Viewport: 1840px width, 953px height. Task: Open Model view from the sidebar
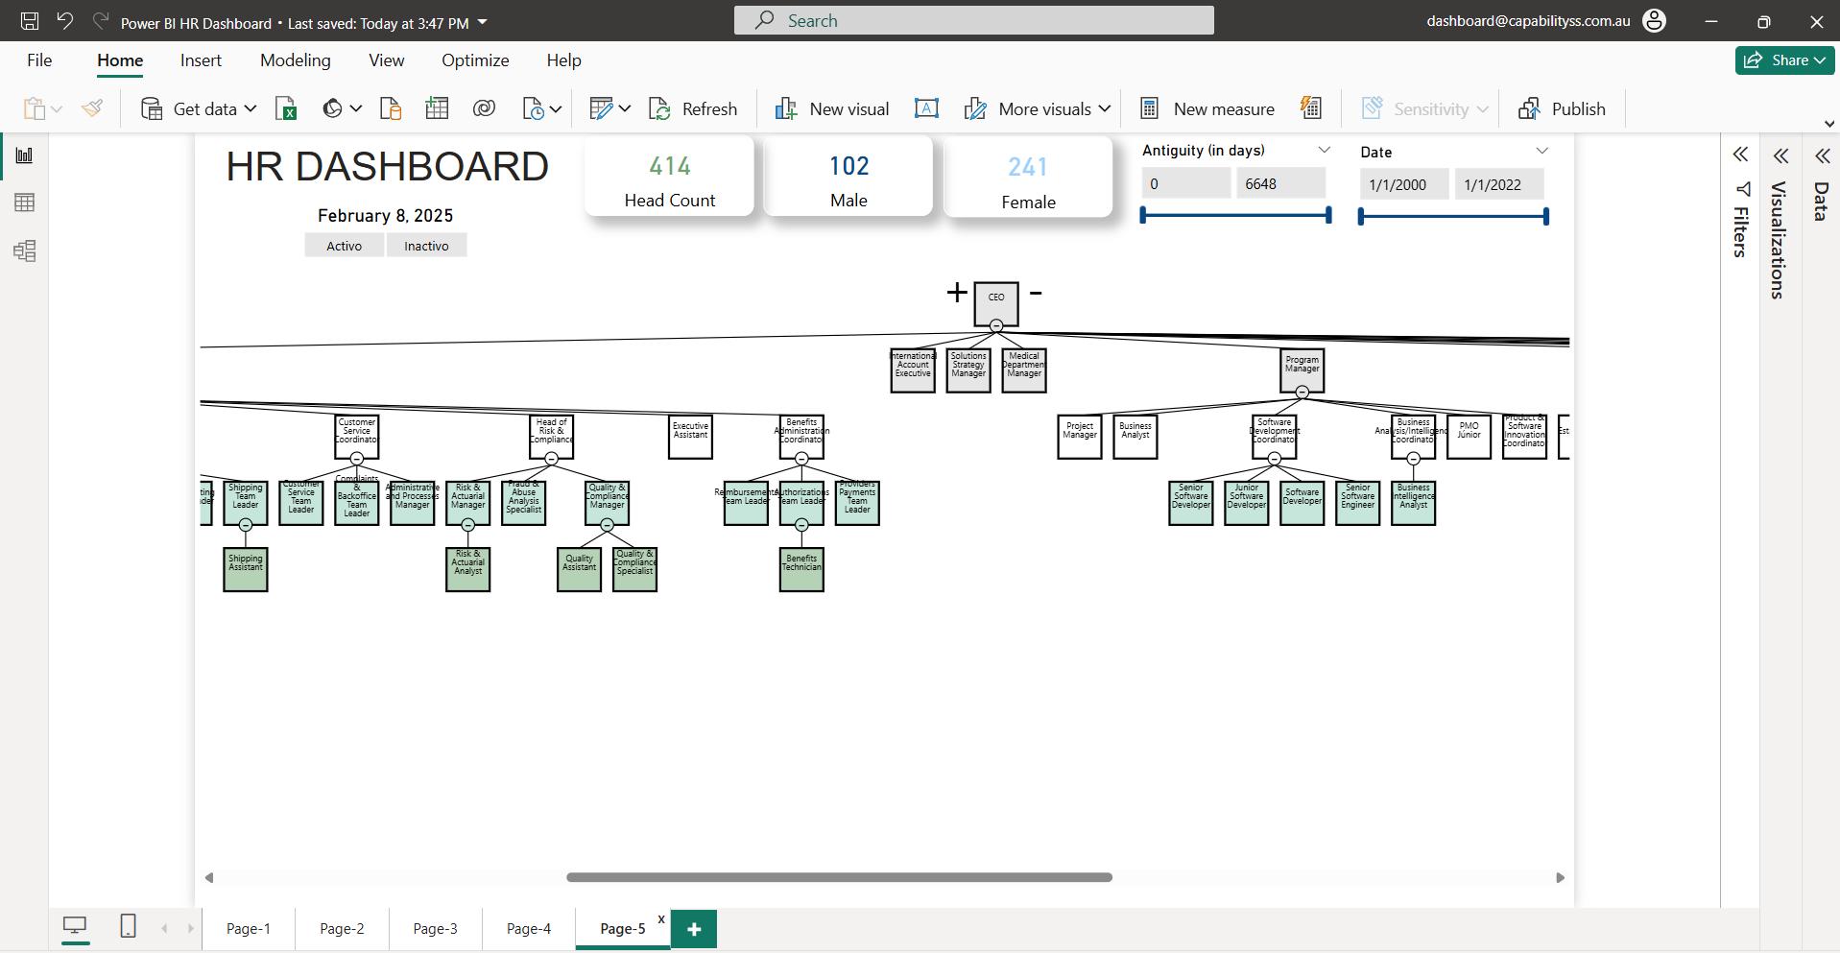tap(25, 250)
